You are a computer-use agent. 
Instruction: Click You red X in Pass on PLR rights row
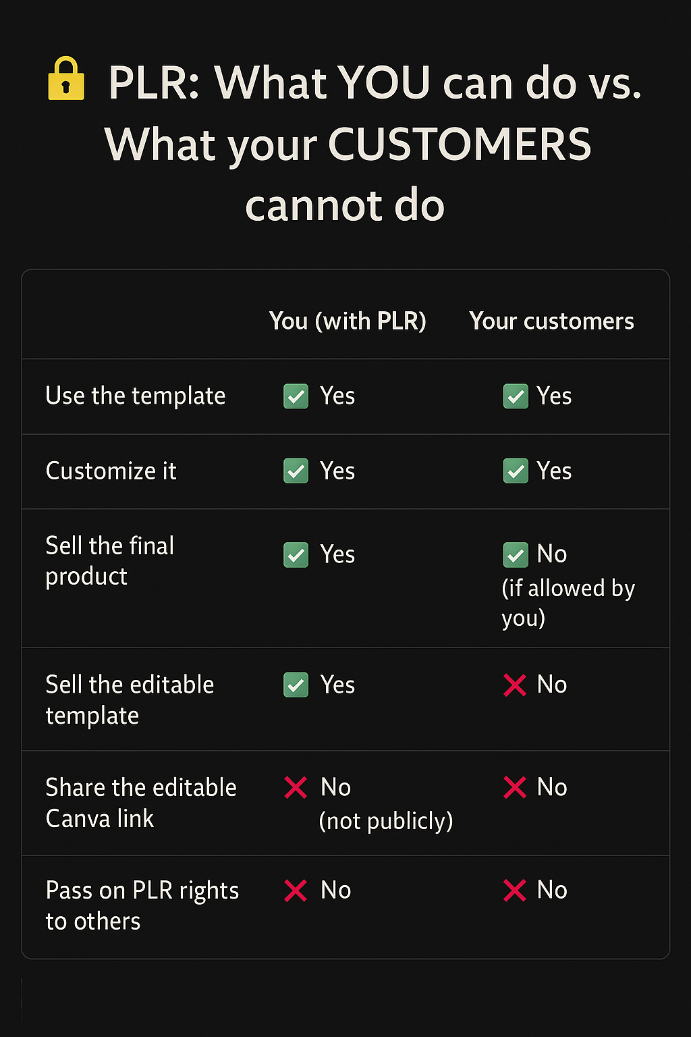[296, 890]
